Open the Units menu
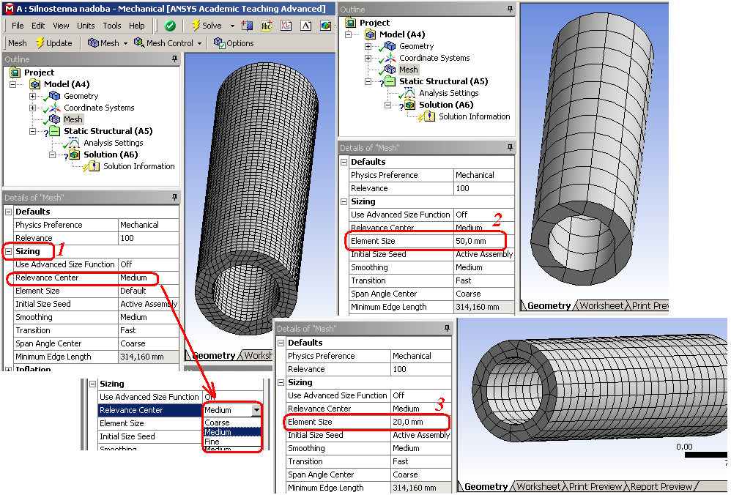Viewport: 731px width, 495px height. click(x=86, y=26)
